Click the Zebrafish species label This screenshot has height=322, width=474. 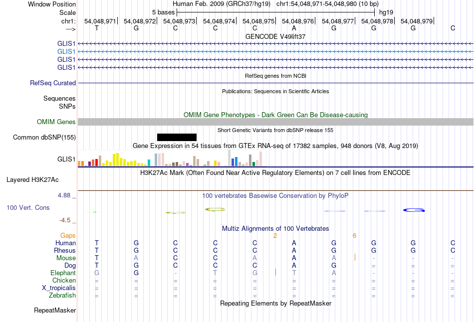(x=62, y=295)
